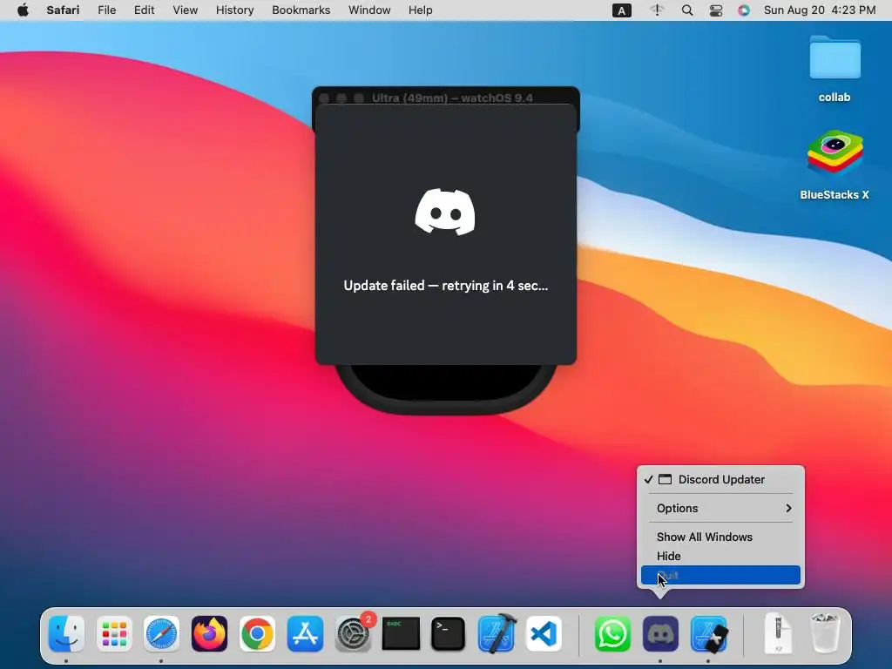Launch Safari from the Dock
Image resolution: width=892 pixels, height=669 pixels.
(161, 634)
